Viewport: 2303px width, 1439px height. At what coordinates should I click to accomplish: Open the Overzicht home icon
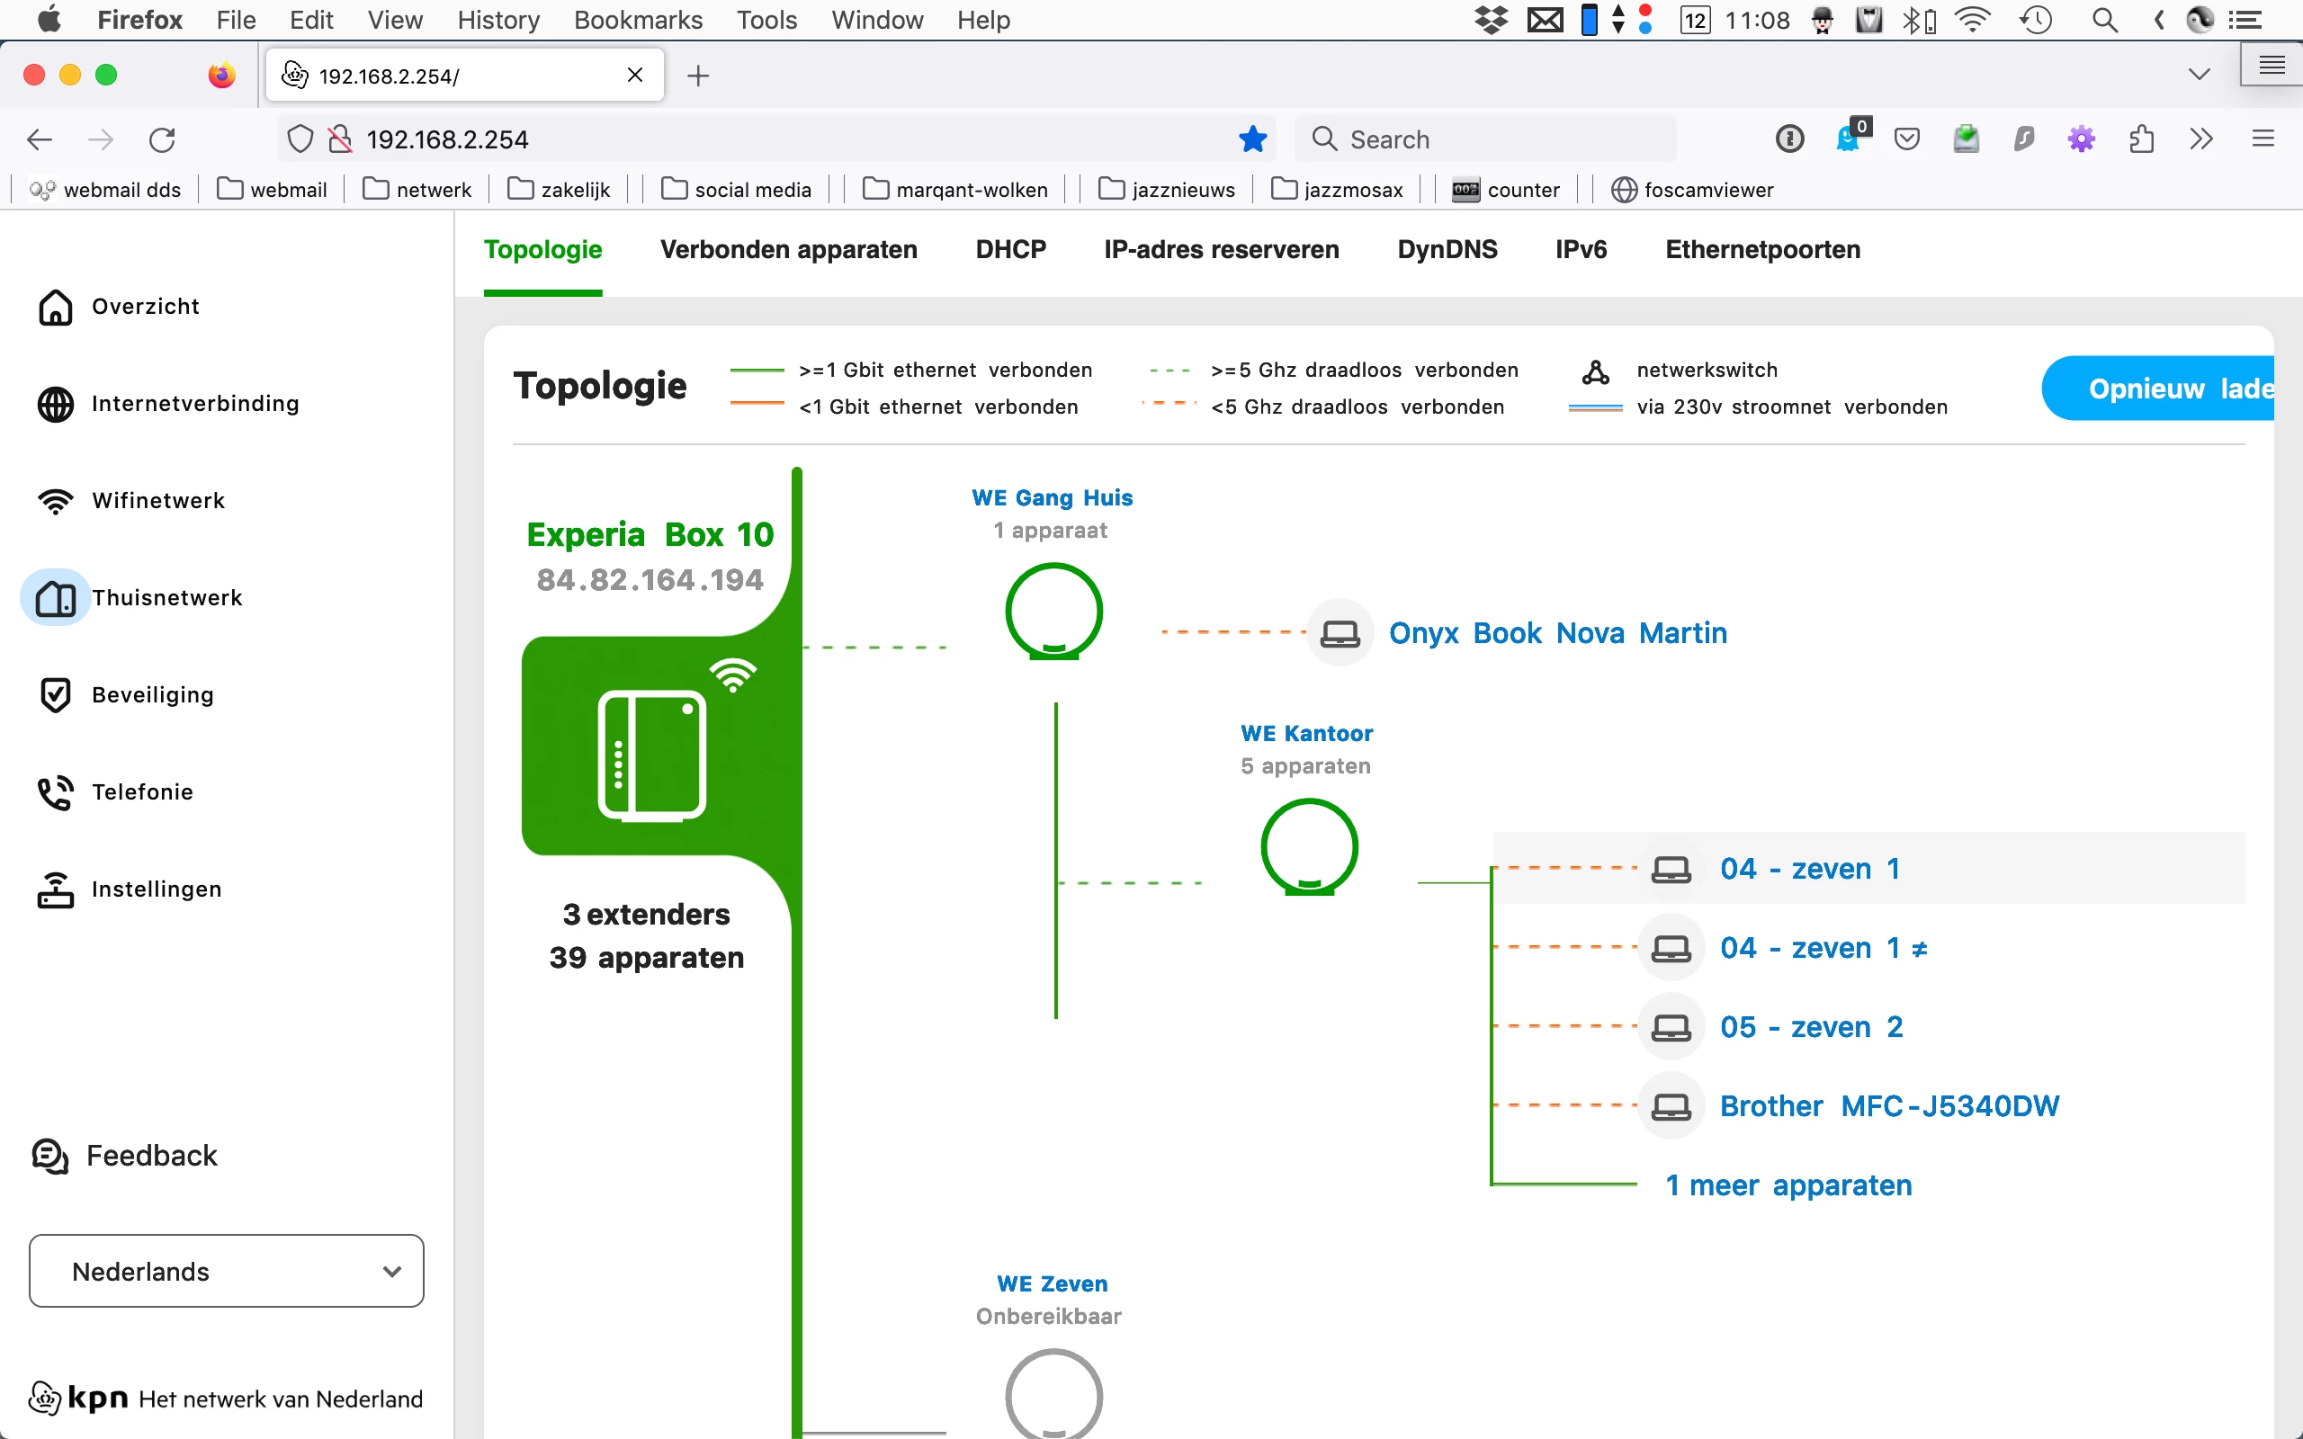pyautogui.click(x=55, y=307)
